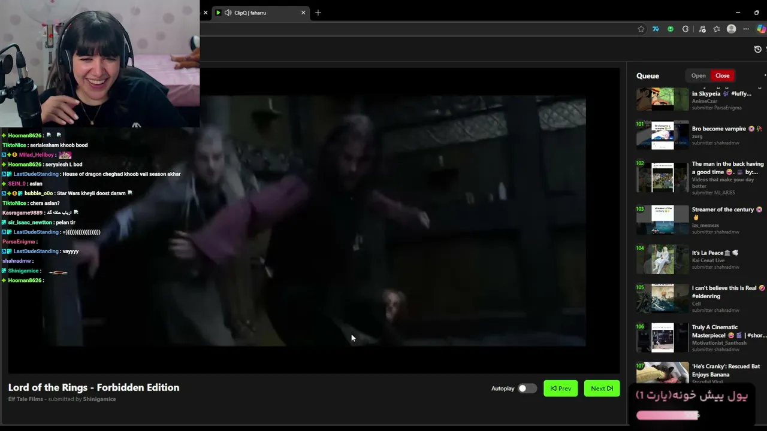Skip to the next clip with Next
This screenshot has width=767, height=431.
[602, 388]
